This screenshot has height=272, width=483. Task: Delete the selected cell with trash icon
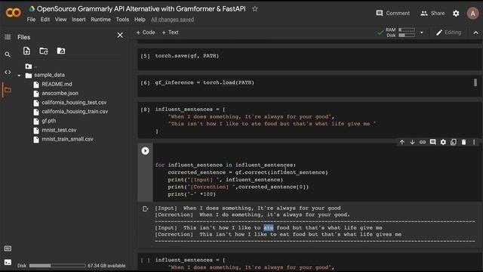(463, 142)
